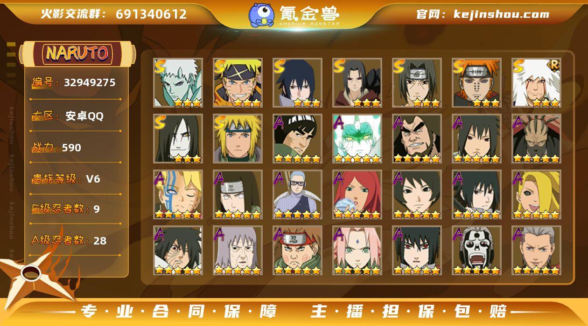Choose the long-haired blonde Deidara portrait
This screenshot has width=588, height=326.
click(x=536, y=194)
